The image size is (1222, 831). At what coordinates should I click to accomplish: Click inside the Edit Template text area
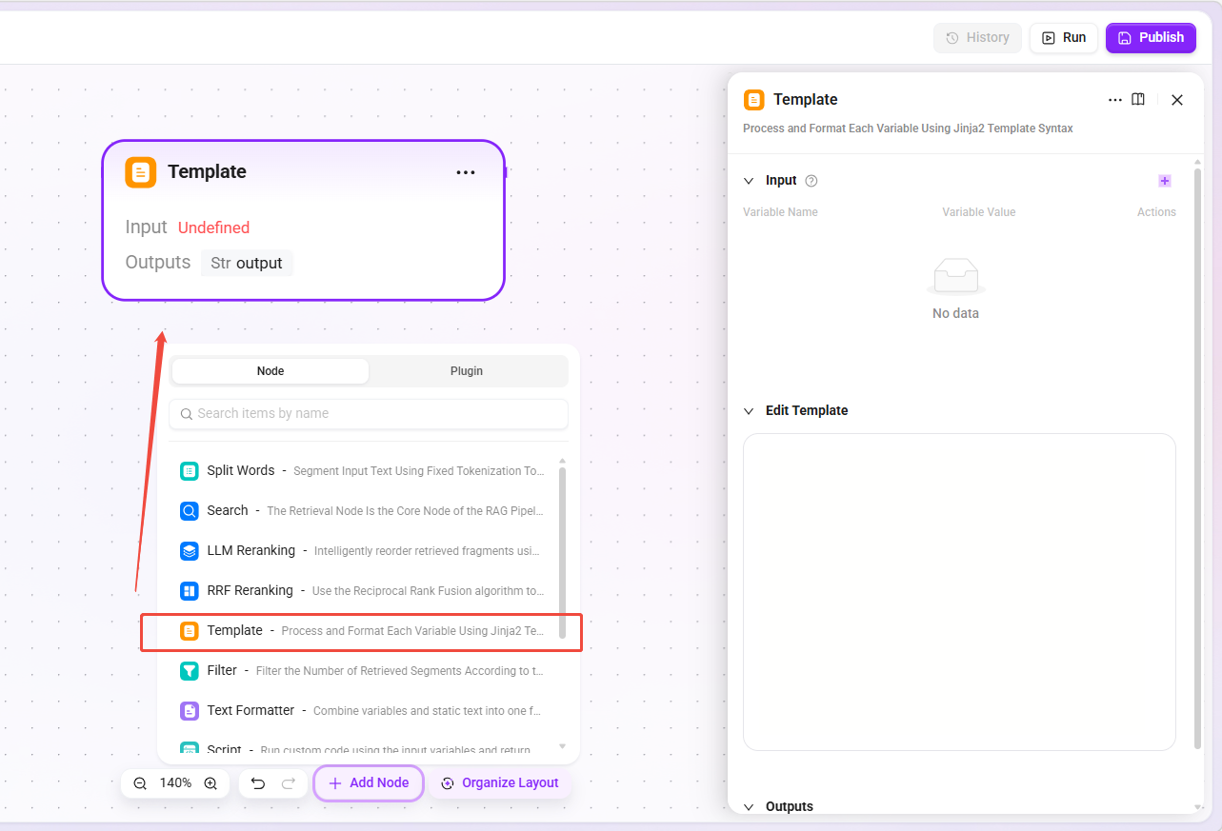959,592
